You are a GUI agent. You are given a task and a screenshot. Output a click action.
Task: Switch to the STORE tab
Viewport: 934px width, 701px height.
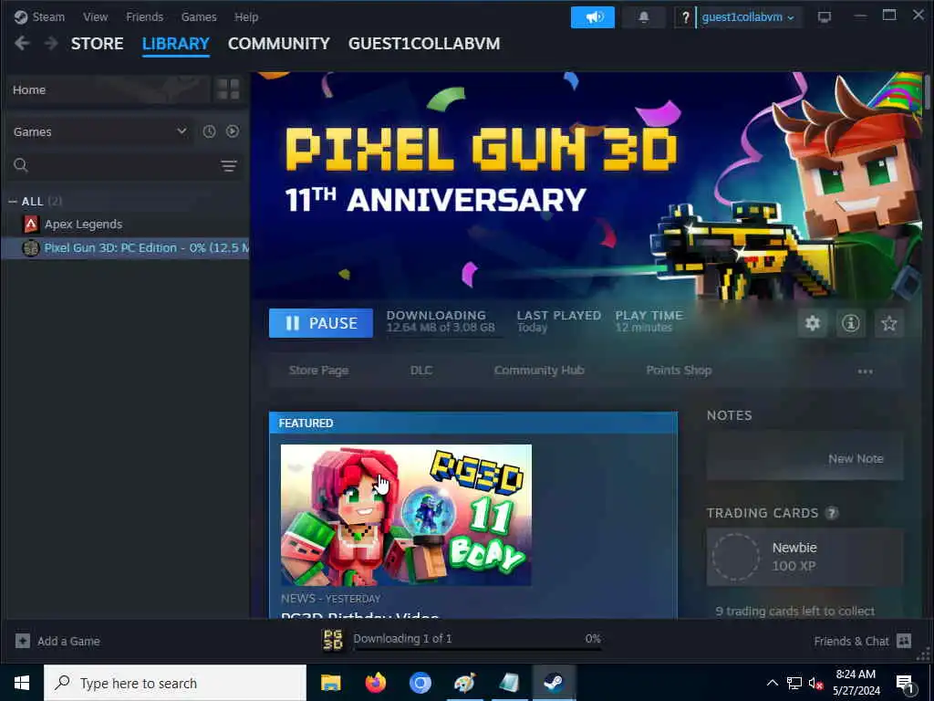point(97,44)
